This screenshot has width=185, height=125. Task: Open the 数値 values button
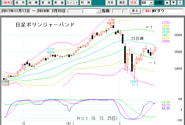point(59,3)
